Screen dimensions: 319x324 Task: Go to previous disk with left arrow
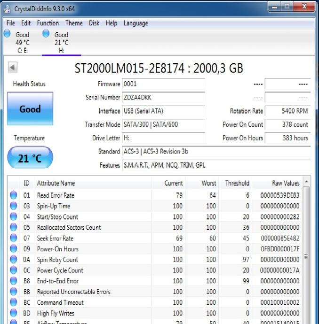pyautogui.click(x=13, y=68)
